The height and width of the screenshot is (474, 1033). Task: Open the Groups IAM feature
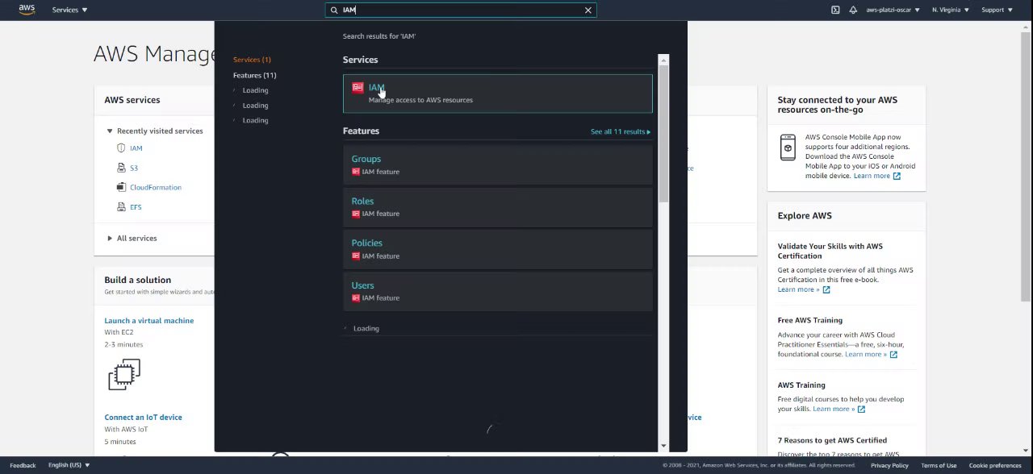click(497, 164)
